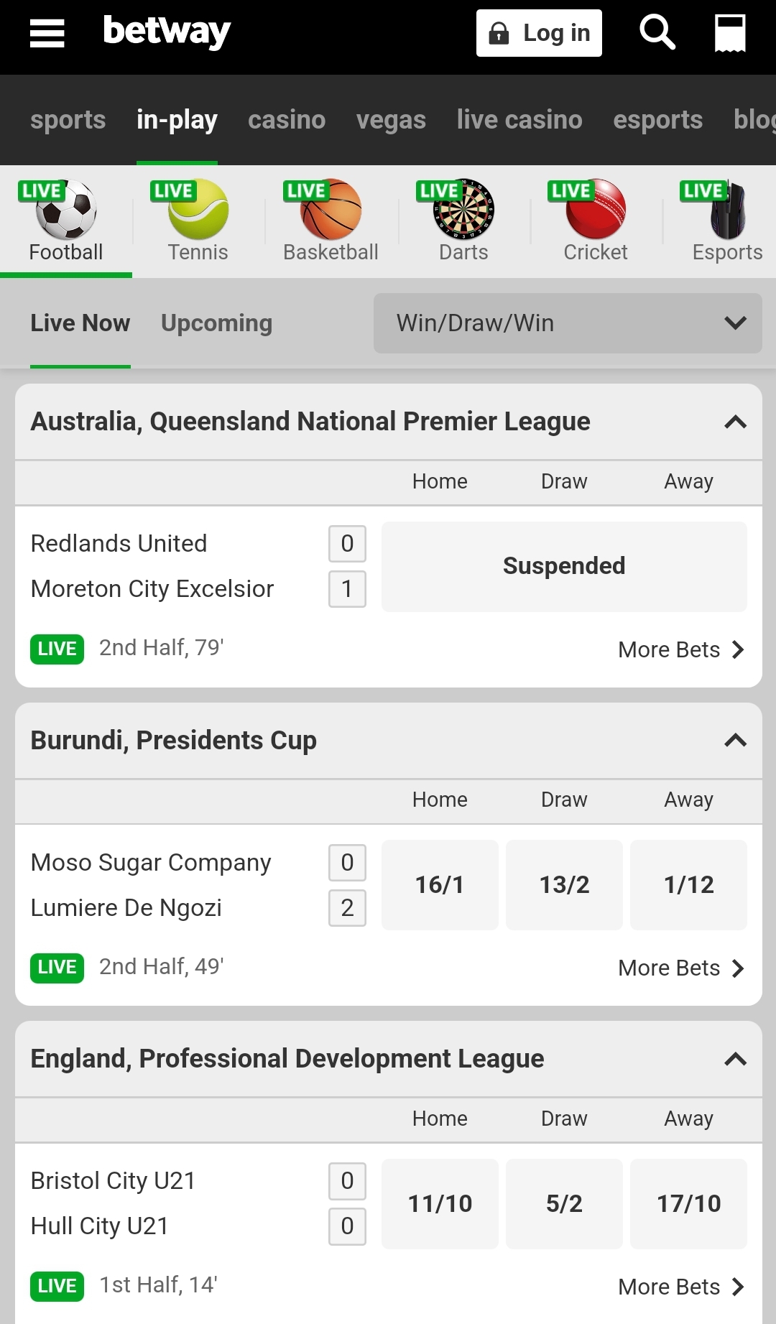Select 16/1 home odds for Moso Sugar Company
776x1324 pixels.
(440, 884)
